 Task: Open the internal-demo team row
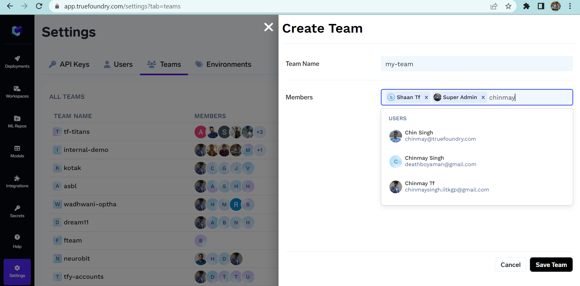pyautogui.click(x=164, y=150)
